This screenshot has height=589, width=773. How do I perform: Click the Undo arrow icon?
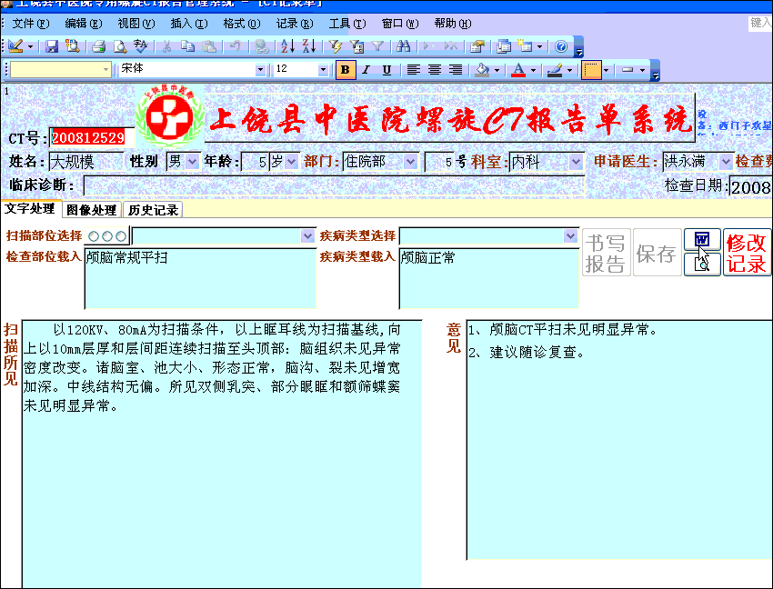coord(236,46)
